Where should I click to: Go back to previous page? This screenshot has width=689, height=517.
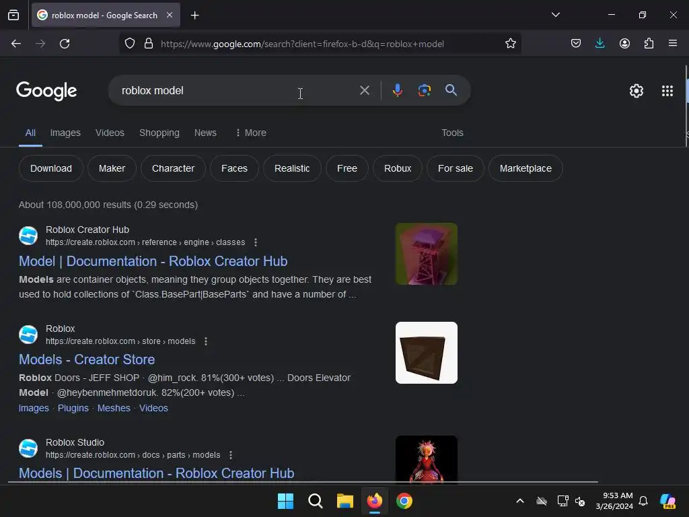pyautogui.click(x=16, y=44)
